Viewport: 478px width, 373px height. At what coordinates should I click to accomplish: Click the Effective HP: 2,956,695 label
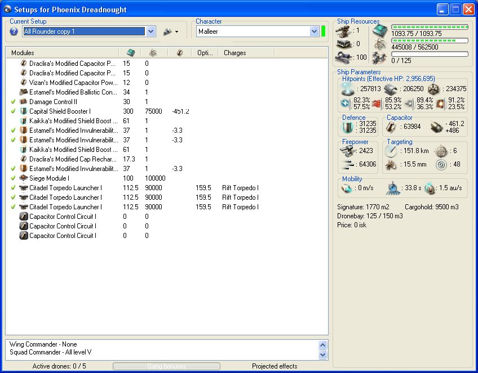[x=401, y=79]
